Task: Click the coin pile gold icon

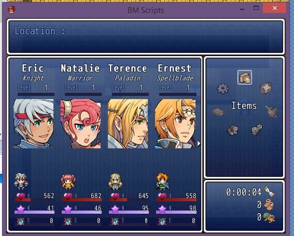Action: (x=269, y=204)
